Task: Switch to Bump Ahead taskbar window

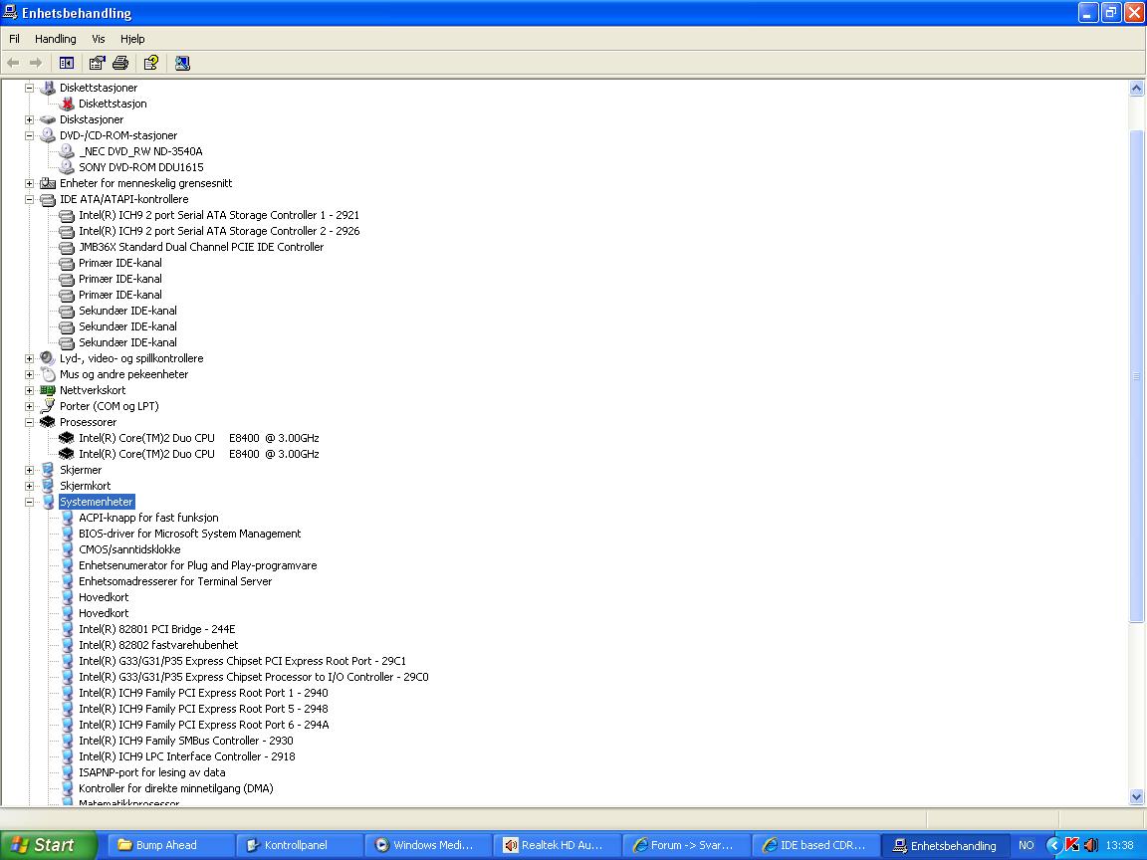Action: (x=171, y=845)
